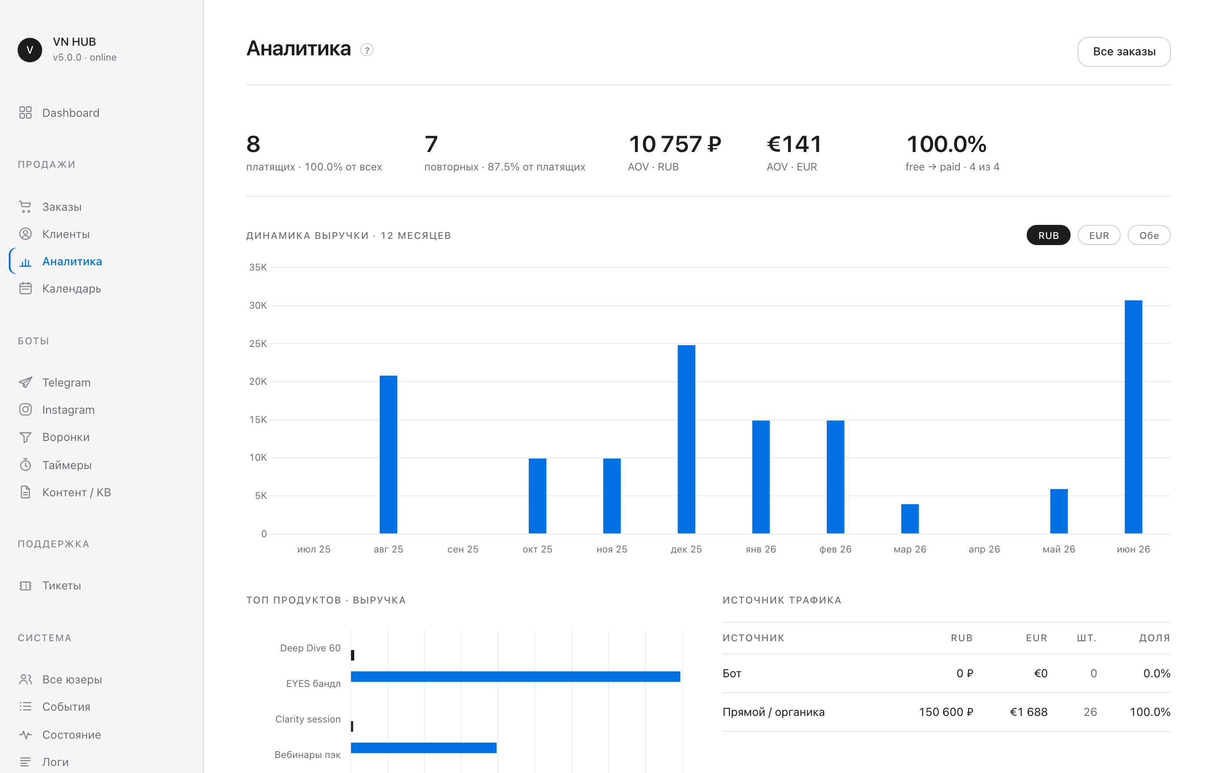Click the ШТ. column header
The image size is (1213, 773).
point(1086,638)
